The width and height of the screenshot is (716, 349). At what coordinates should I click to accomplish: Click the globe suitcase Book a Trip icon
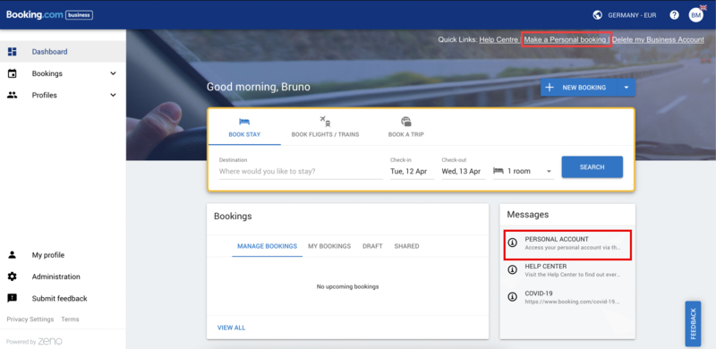406,122
